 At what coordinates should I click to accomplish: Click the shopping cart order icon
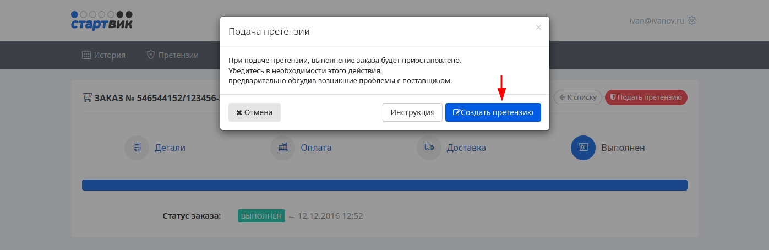pyautogui.click(x=87, y=97)
